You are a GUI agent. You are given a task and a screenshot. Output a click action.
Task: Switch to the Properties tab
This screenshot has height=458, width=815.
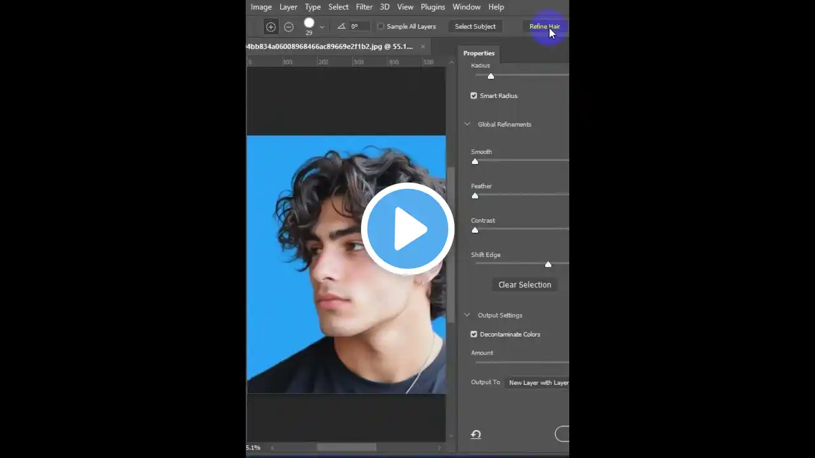pos(479,53)
